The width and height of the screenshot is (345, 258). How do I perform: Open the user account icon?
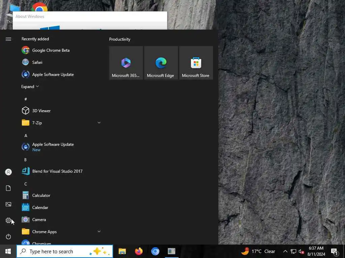tap(8, 172)
